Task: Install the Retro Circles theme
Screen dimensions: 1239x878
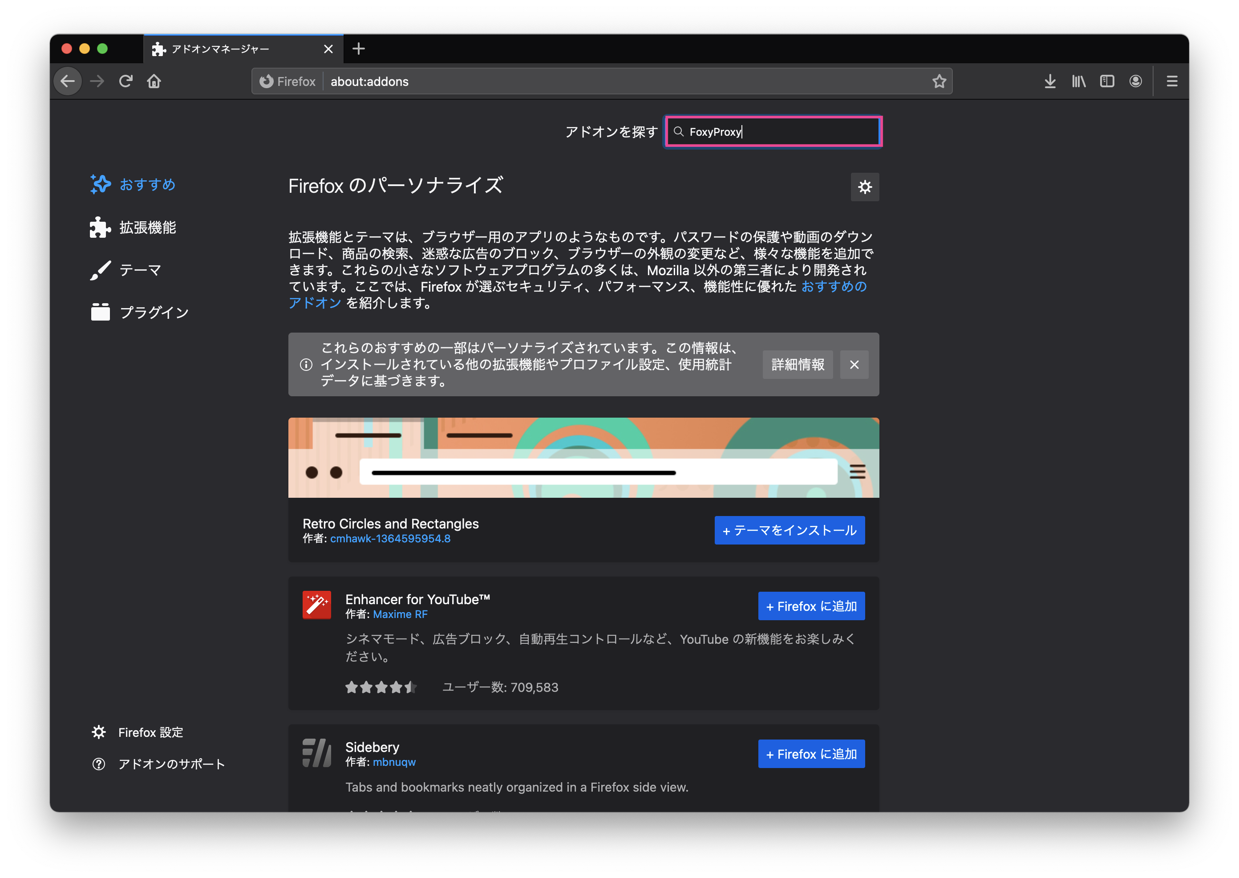Action: click(790, 530)
